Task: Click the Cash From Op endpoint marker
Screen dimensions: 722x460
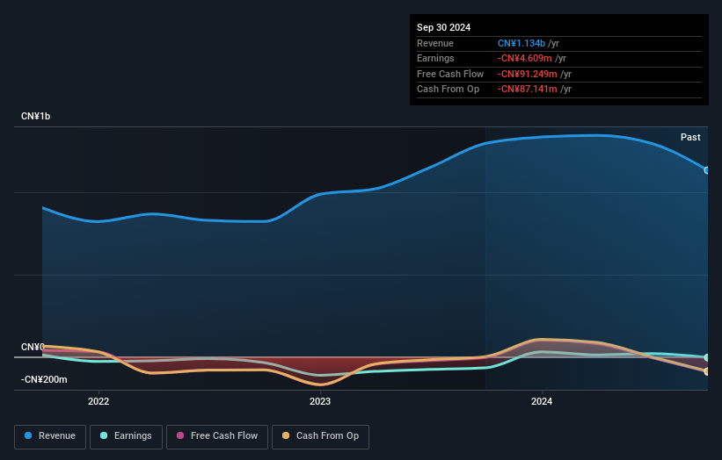Action: point(707,371)
